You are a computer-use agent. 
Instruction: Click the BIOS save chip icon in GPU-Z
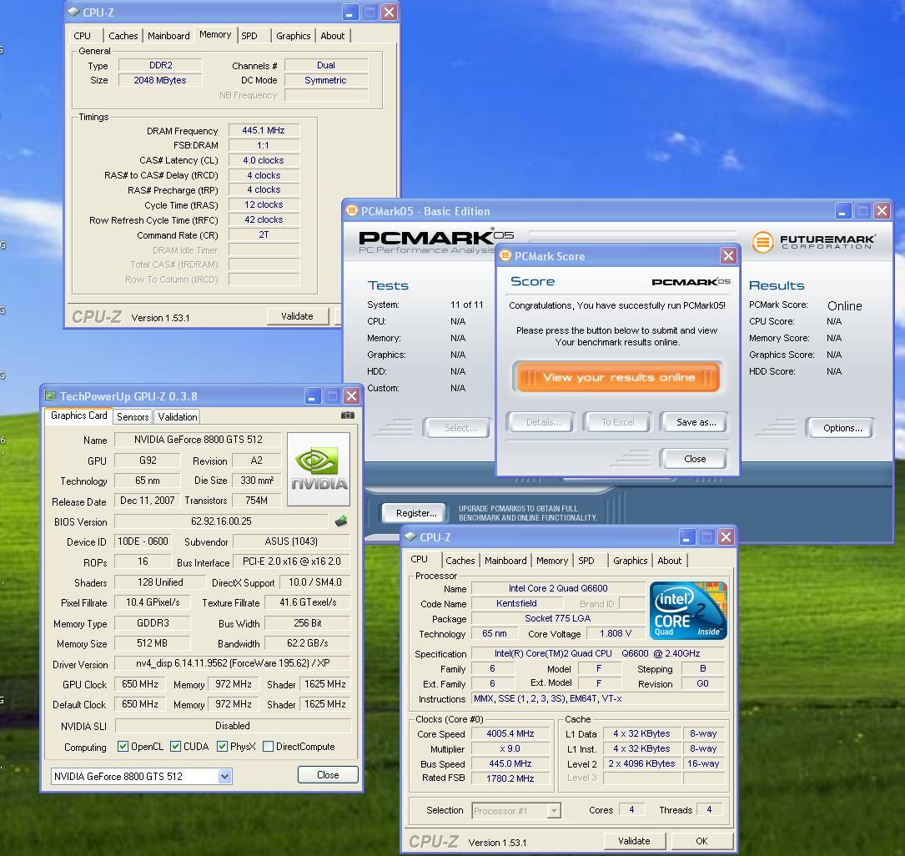[341, 521]
